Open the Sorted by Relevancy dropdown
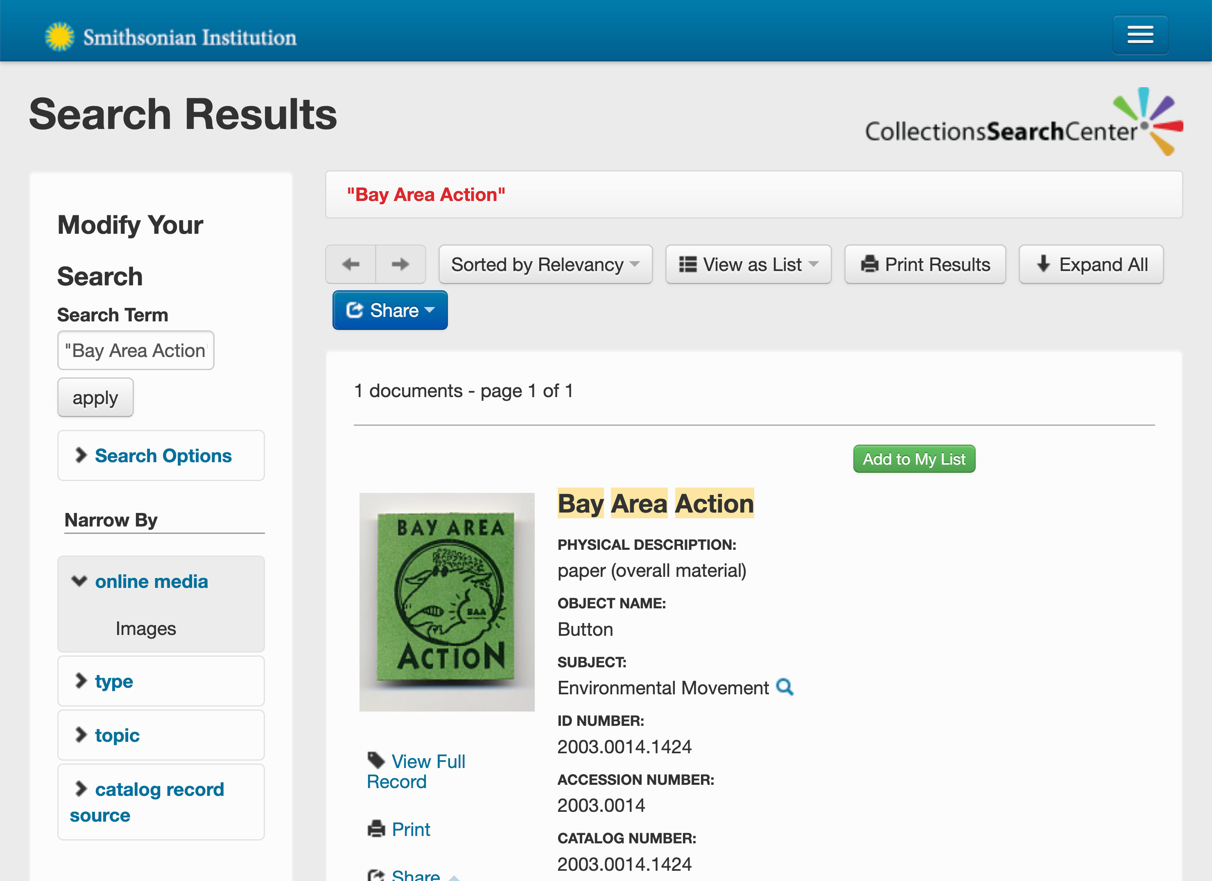 545,264
